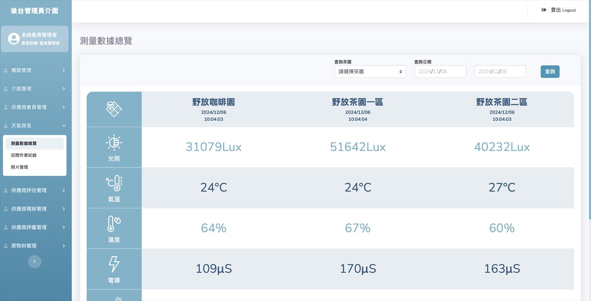
Task: Click the 64% humidity value
Action: point(213,228)
